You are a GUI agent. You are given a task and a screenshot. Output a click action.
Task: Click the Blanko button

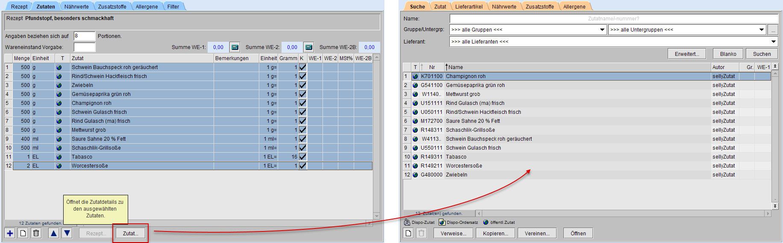[728, 54]
